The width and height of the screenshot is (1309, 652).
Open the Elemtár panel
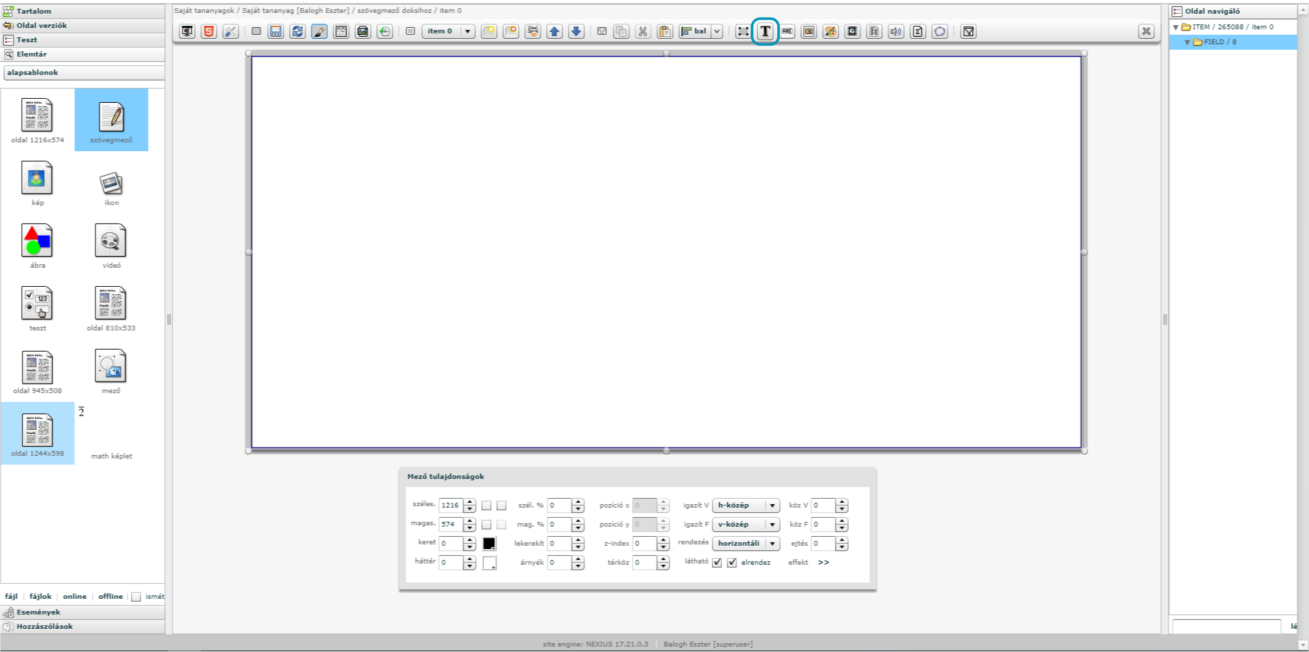click(x=31, y=55)
